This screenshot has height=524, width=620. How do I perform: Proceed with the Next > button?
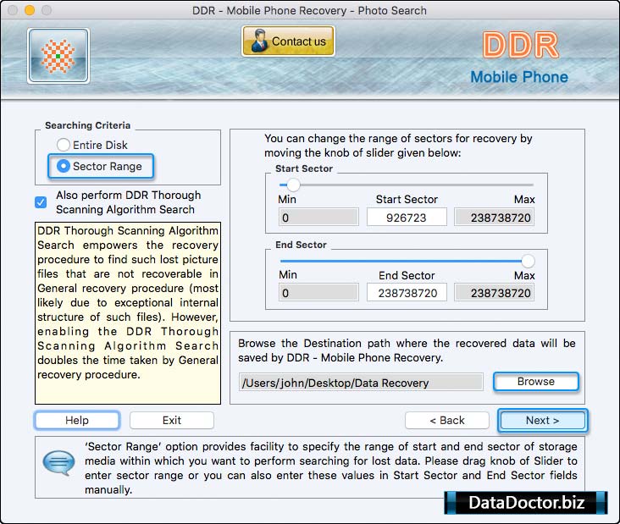542,420
